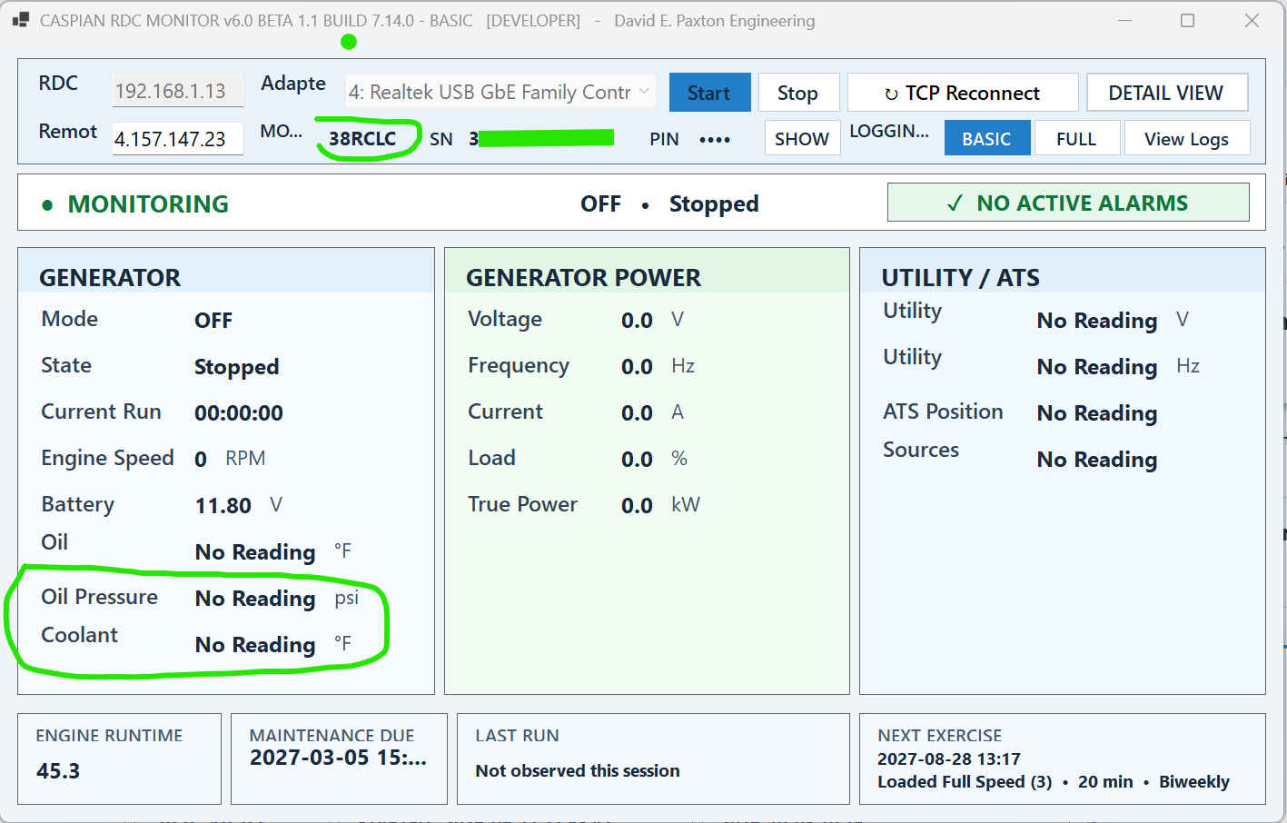Select BASIC logging mode

(x=987, y=139)
